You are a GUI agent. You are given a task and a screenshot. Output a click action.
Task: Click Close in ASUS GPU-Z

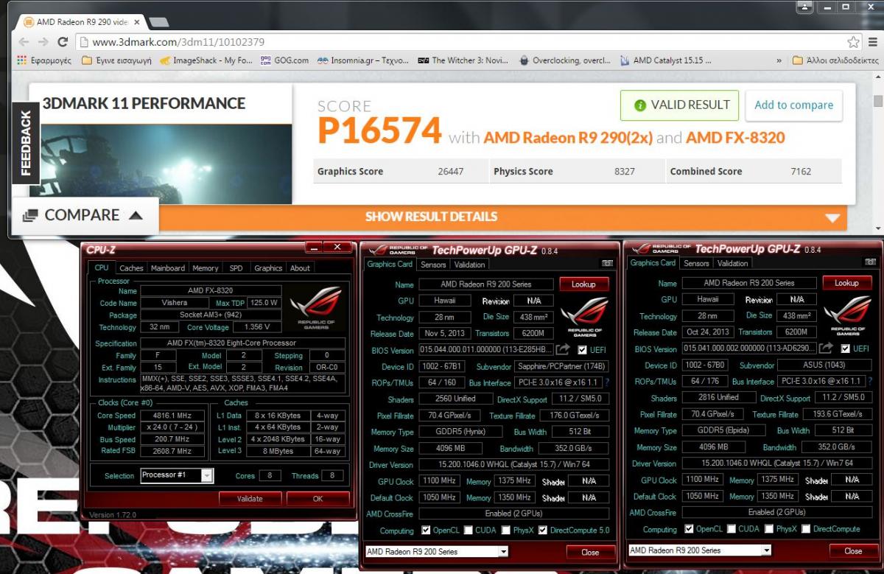coord(853,550)
